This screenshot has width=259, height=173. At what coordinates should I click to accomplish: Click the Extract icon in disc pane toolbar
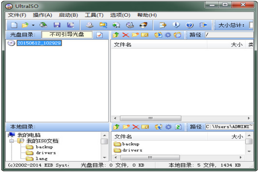(158, 35)
